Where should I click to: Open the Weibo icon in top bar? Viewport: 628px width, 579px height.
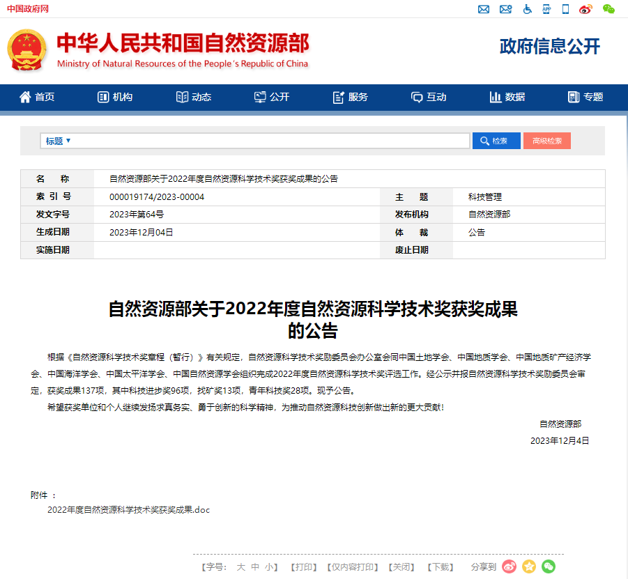point(585,9)
